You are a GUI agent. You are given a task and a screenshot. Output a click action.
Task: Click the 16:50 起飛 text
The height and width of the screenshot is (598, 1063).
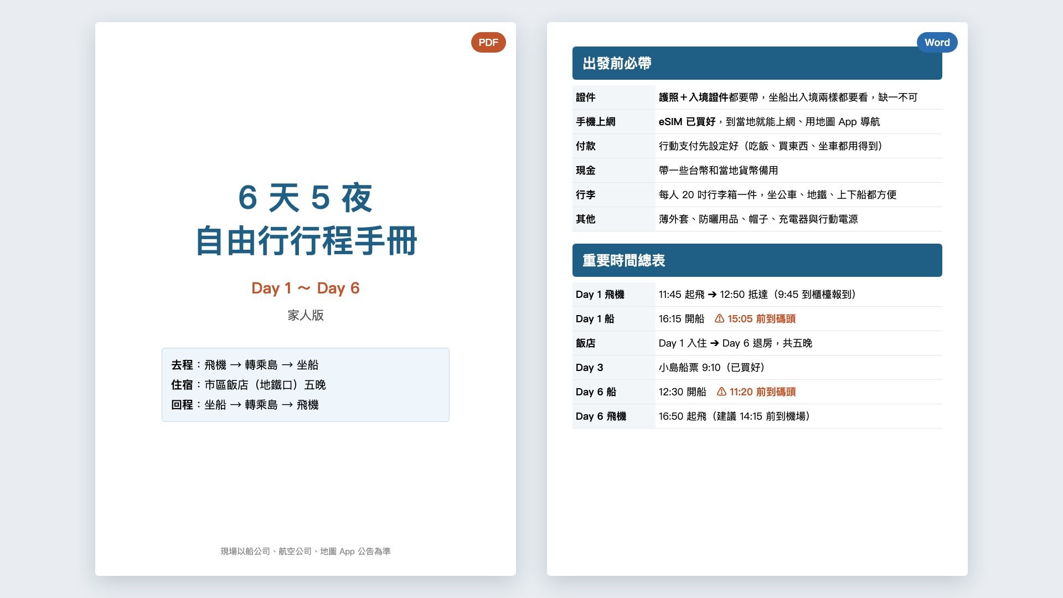pos(683,416)
